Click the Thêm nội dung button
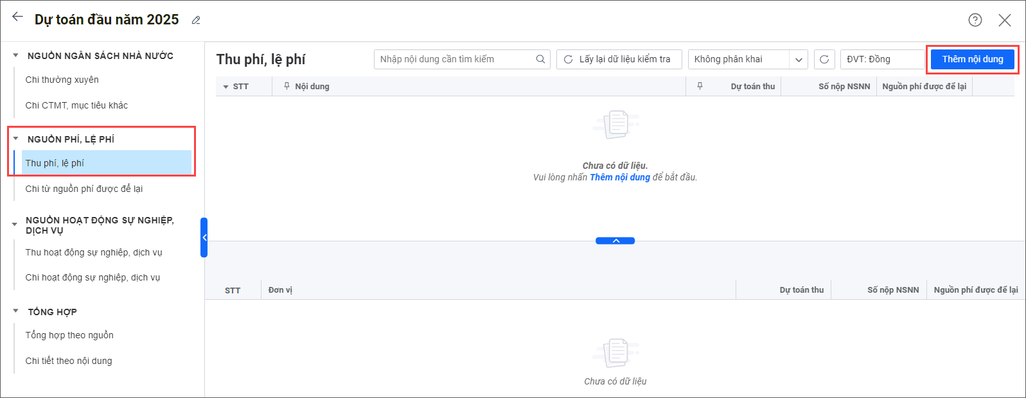Viewport: 1026px width, 398px height. click(x=972, y=59)
